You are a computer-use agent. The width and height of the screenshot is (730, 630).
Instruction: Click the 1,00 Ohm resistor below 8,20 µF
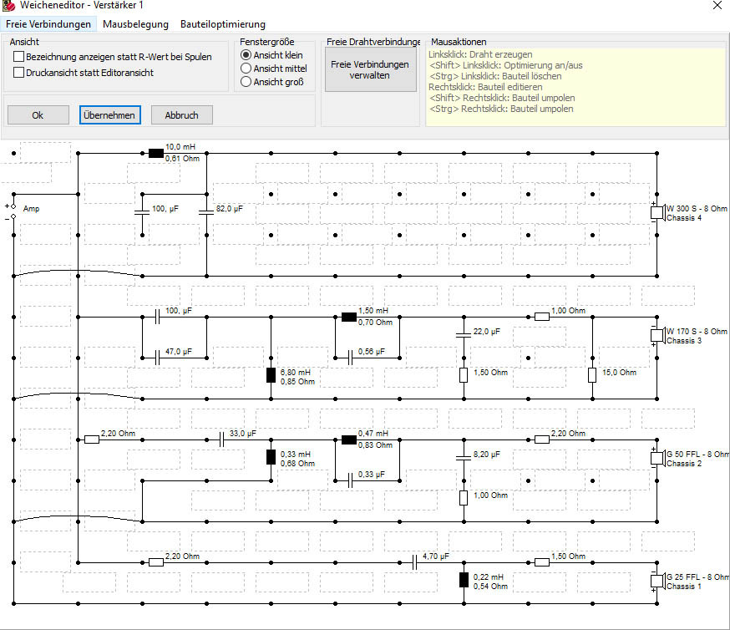[464, 498]
